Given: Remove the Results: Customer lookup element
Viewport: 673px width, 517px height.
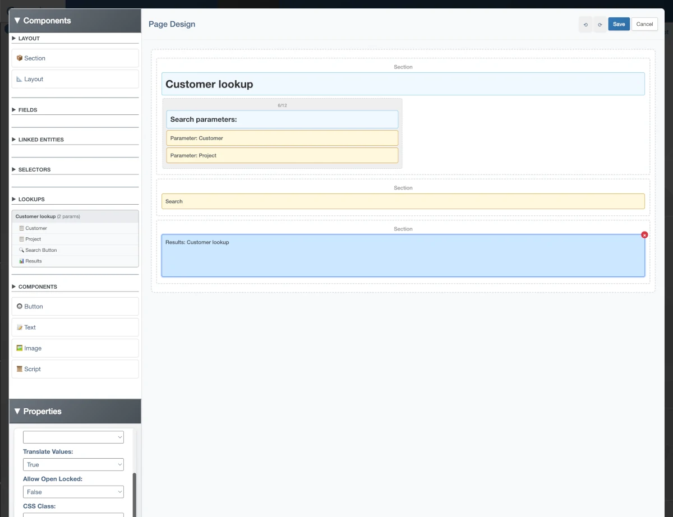Looking at the screenshot, I should click(644, 235).
